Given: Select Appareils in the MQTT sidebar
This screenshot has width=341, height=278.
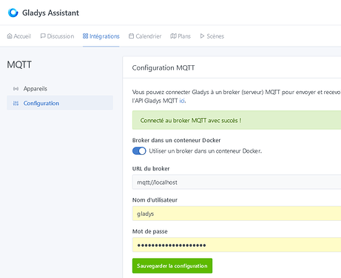Looking at the screenshot, I should (60, 88).
